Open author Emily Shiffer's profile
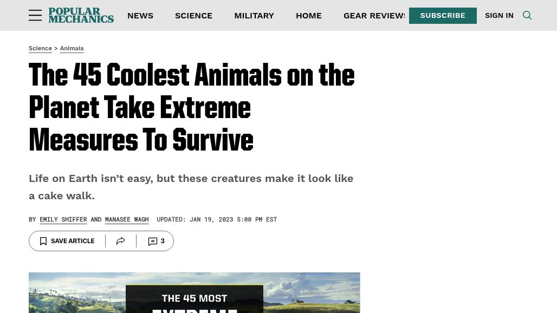The width and height of the screenshot is (557, 313). [x=63, y=219]
